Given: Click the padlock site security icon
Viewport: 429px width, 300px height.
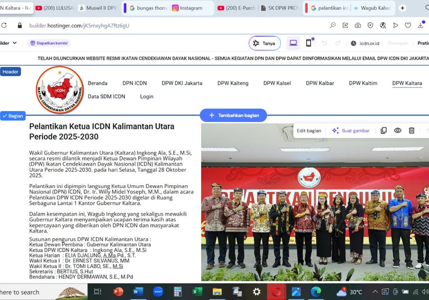Looking at the screenshot, I should coord(20,26).
